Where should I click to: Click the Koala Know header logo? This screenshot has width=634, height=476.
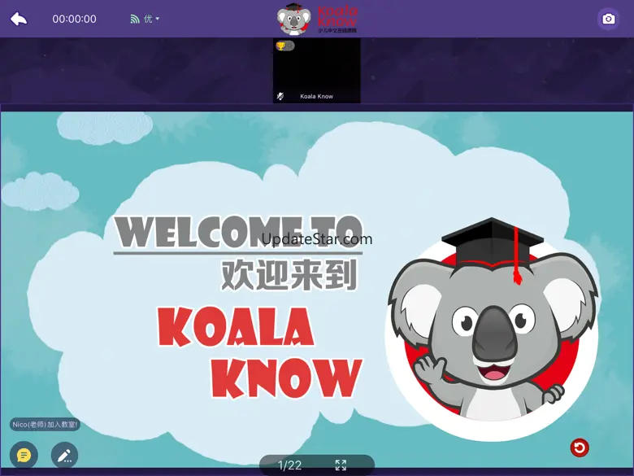coord(317,19)
